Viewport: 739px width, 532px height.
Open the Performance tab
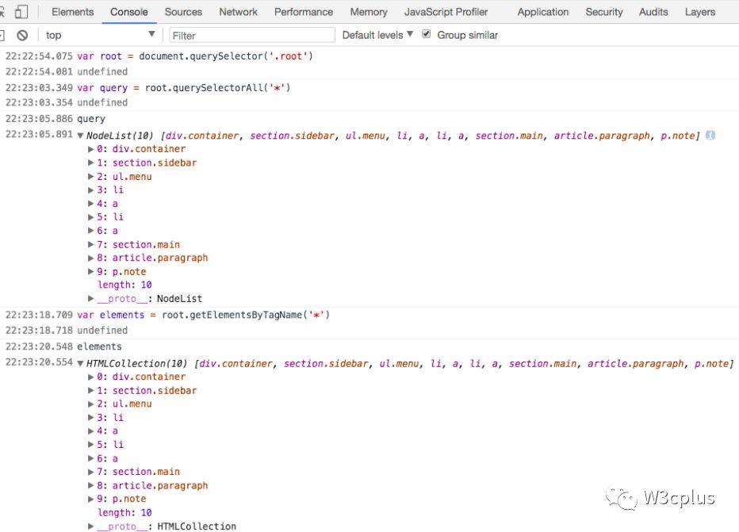coord(304,12)
